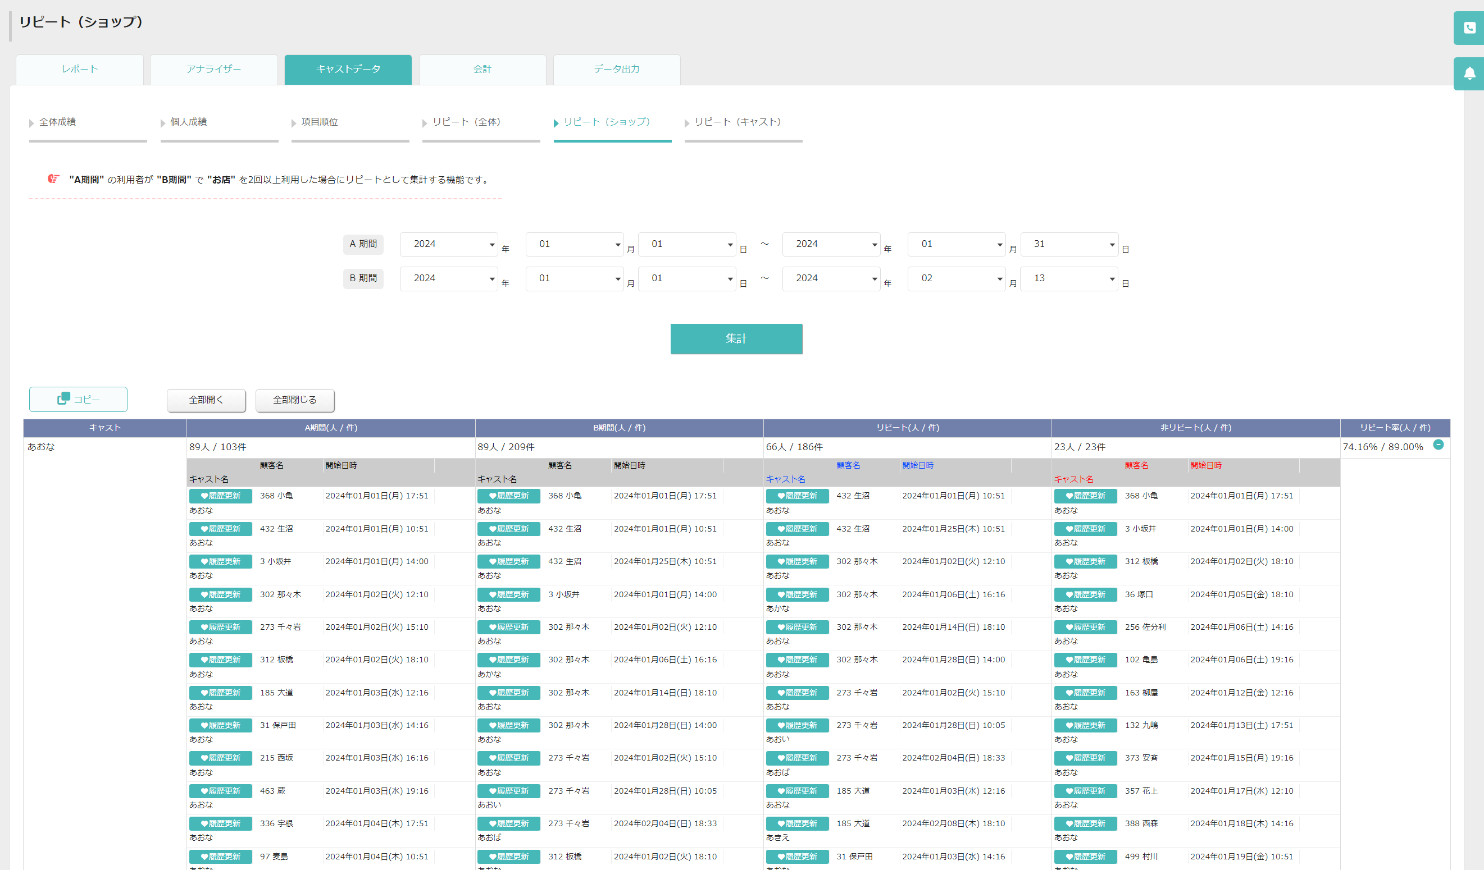
Task: Click the 集計 button
Action: (736, 338)
